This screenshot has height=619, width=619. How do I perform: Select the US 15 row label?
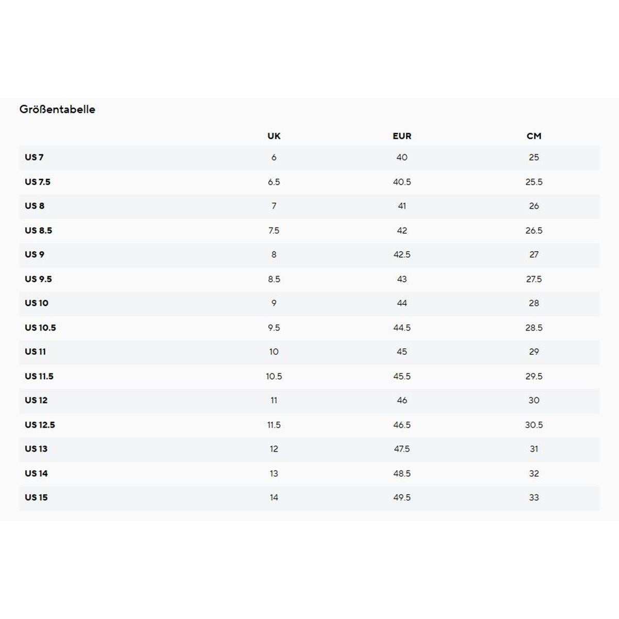[36, 497]
